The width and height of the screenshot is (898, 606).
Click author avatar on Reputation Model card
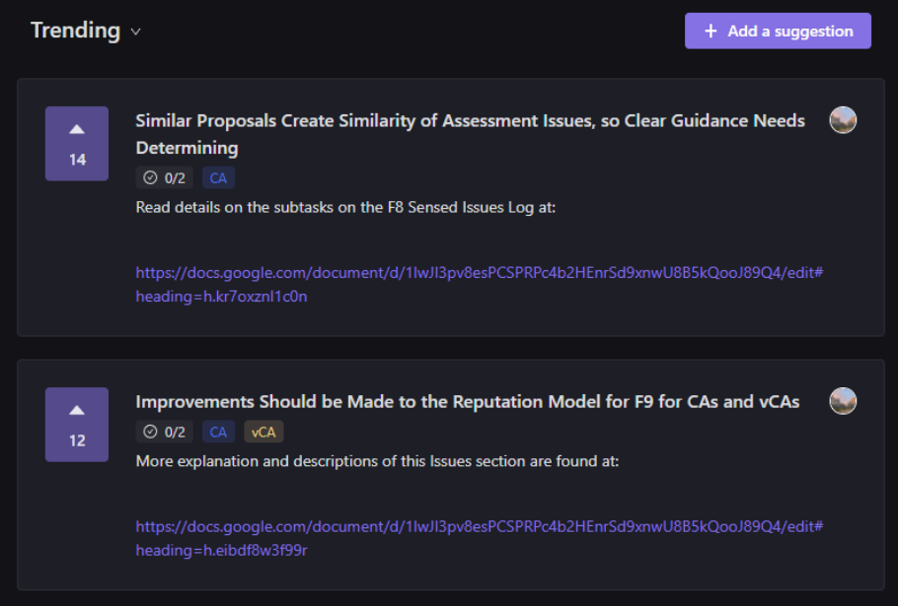click(843, 401)
